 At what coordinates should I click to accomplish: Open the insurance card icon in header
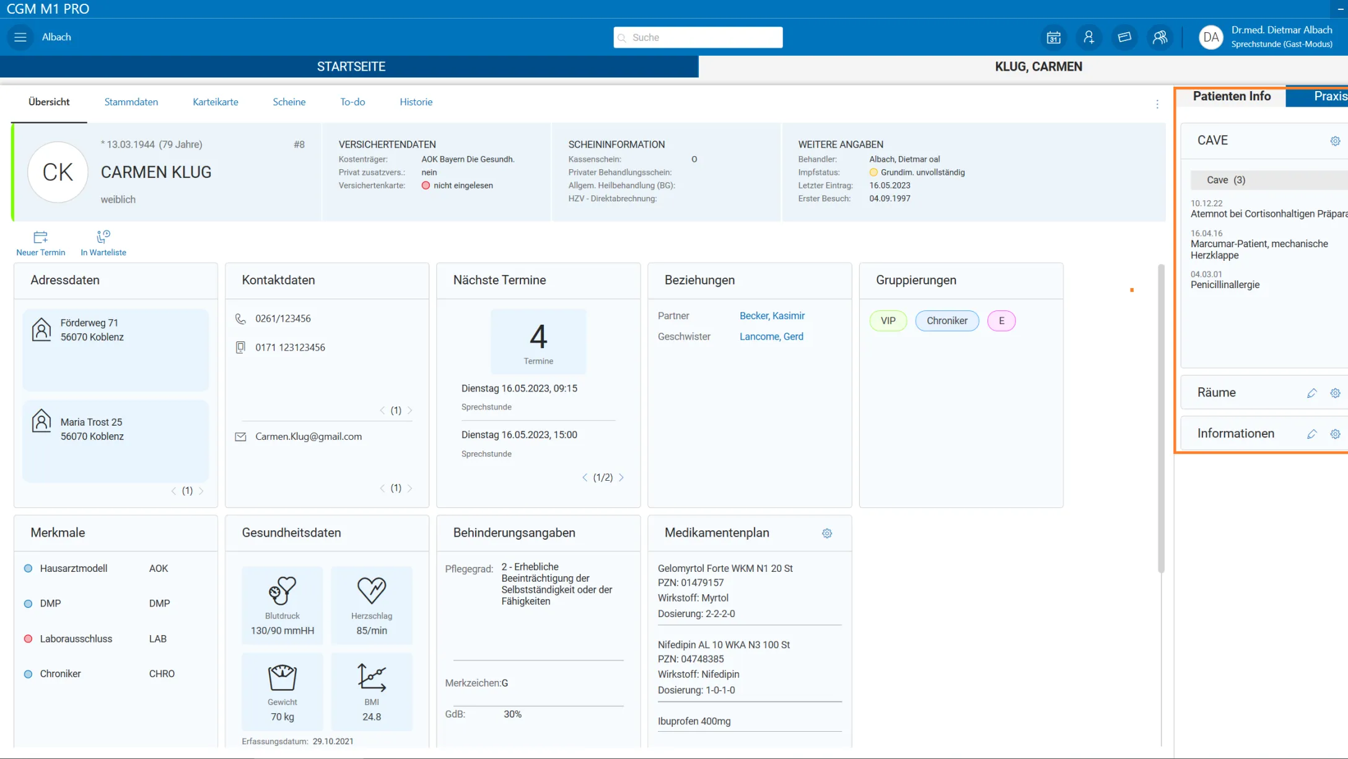tap(1124, 37)
